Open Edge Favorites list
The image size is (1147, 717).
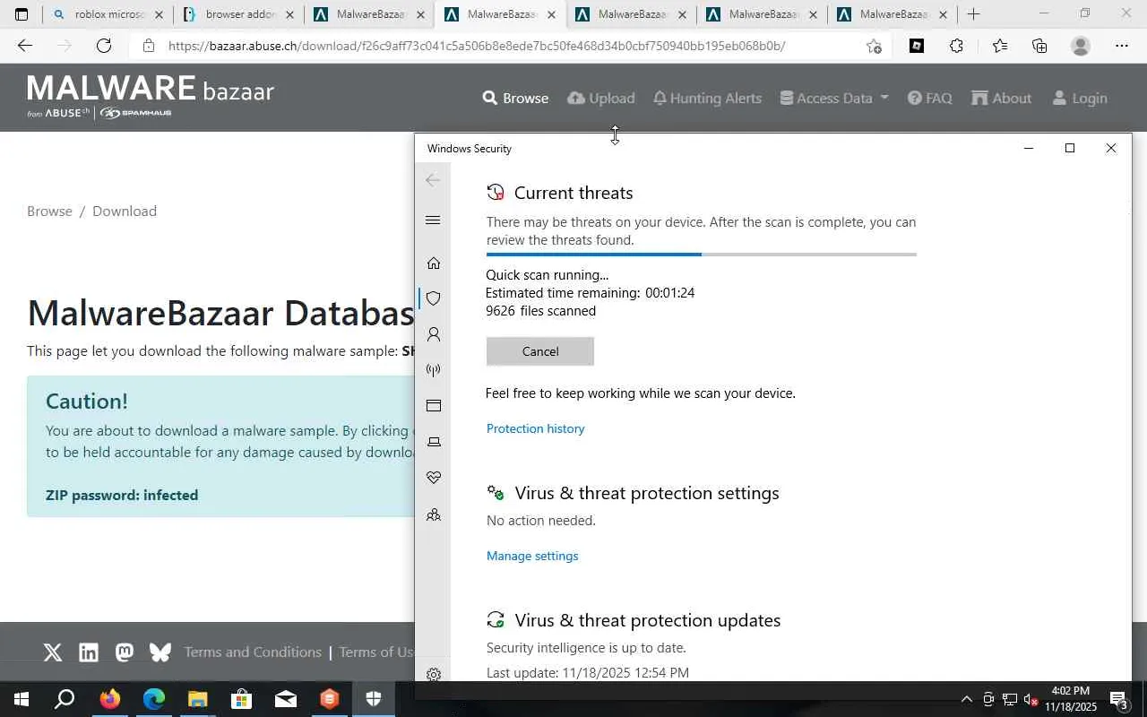pyautogui.click(x=1000, y=46)
